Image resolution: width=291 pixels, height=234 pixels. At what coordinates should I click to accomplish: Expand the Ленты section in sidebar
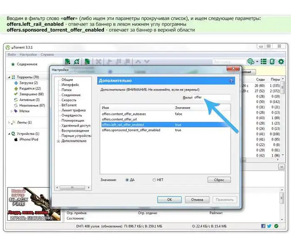[x=10, y=122]
